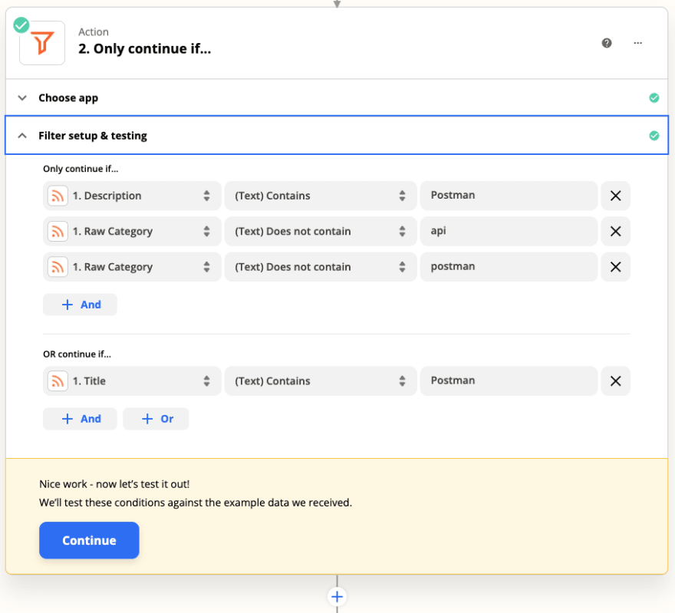The image size is (675, 613).
Task: Add a step with the plus icon below
Action: click(337, 597)
